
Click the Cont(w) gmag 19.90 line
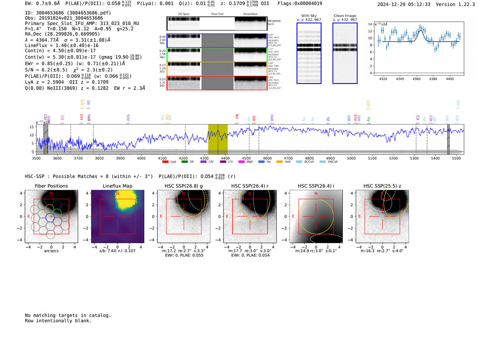click(83, 57)
